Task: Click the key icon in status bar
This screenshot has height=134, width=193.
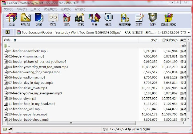Action: tap(10, 129)
